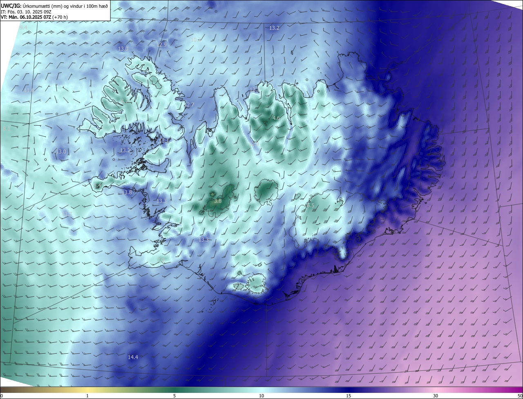The width and height of the screenshot is (523, 399).
Task: Click the "13.8" value label on map
Action: tap(127, 192)
